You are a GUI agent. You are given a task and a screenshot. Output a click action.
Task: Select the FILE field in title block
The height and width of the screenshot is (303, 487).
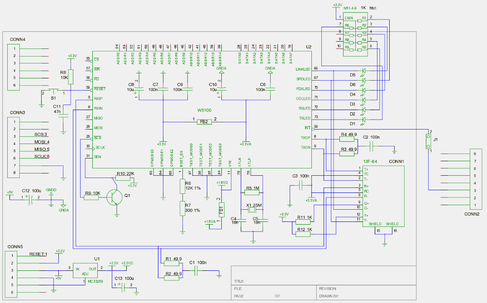[238, 289]
